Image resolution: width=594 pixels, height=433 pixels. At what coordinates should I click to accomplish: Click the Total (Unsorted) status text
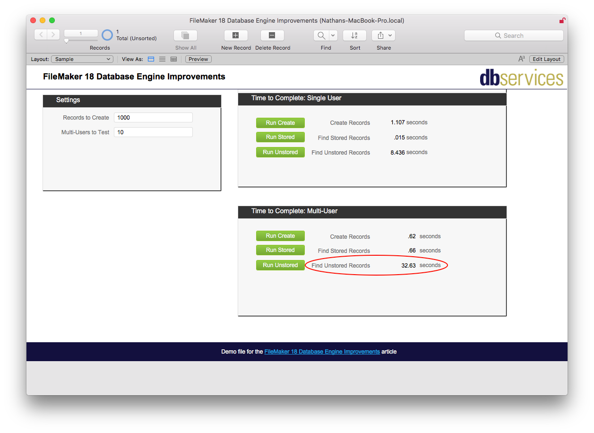click(x=137, y=38)
